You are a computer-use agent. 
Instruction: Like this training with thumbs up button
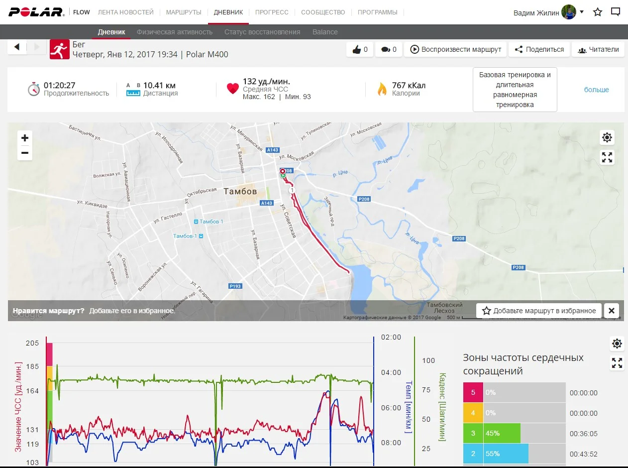pos(360,49)
